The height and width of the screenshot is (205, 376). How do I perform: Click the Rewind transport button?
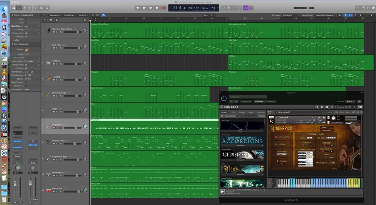coord(138,8)
